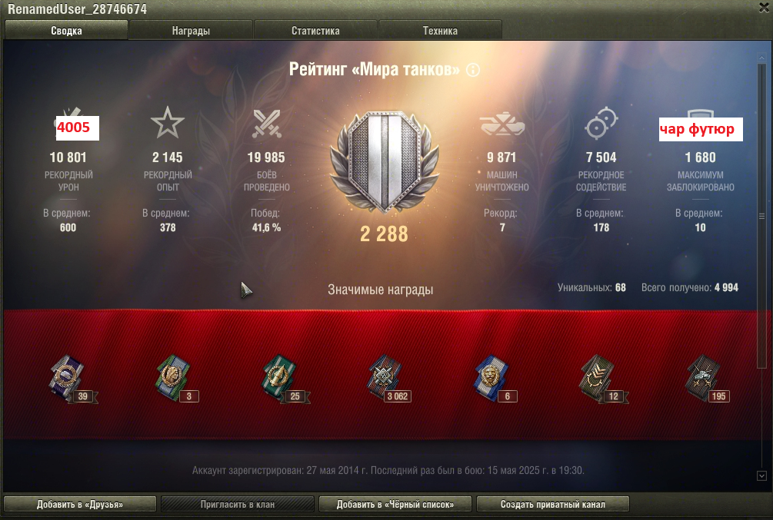Go to the Техника tab
This screenshot has width=773, height=520.
[x=440, y=31]
